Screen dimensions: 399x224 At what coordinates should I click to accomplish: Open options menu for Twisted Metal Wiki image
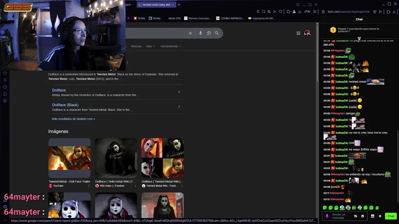coord(182,186)
